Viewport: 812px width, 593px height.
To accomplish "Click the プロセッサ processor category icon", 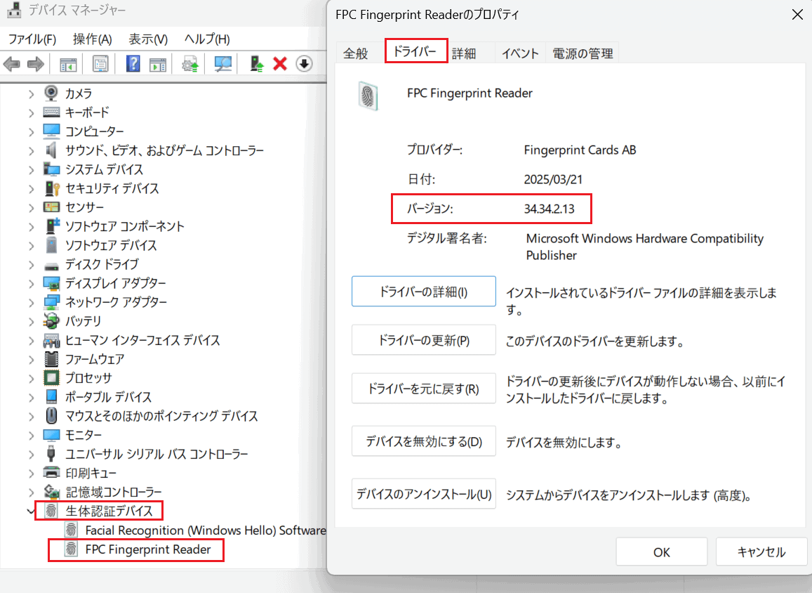I will click(x=51, y=378).
